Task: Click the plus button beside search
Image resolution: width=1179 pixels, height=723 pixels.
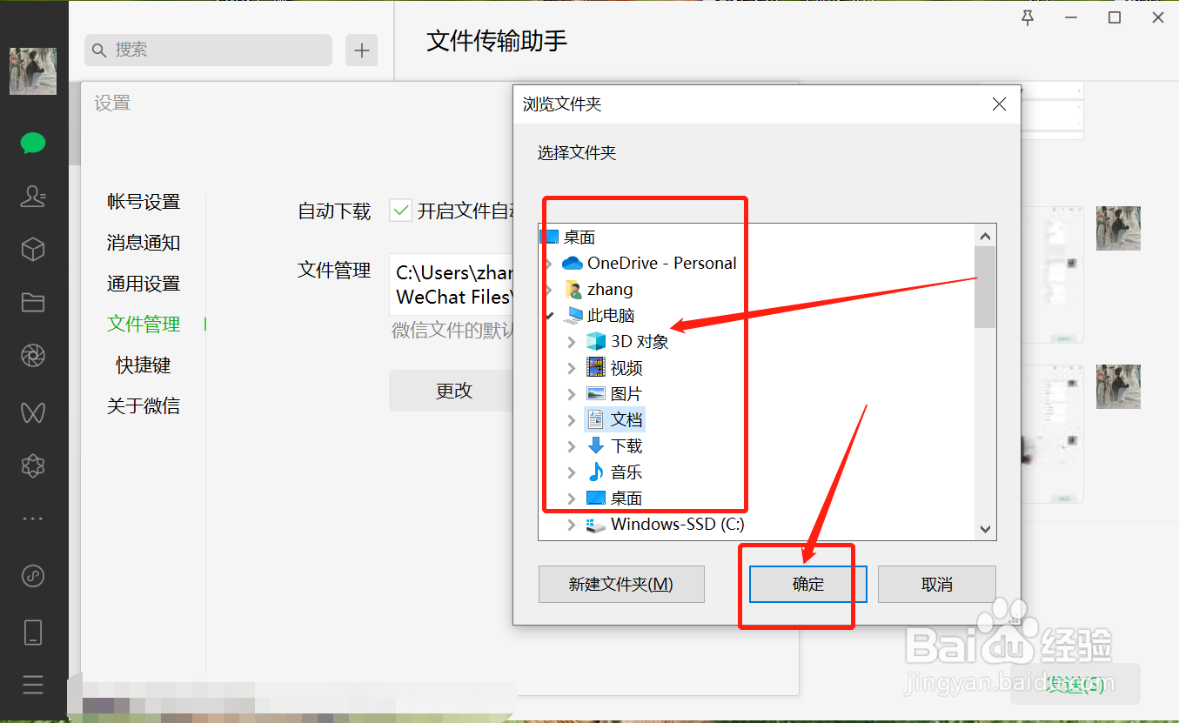Action: coord(362,50)
